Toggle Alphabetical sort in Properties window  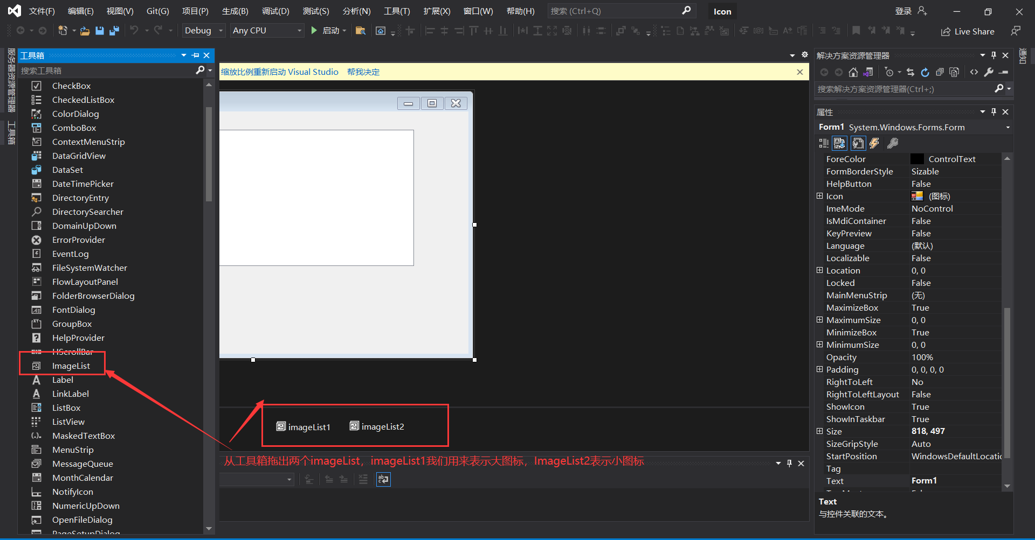point(839,143)
